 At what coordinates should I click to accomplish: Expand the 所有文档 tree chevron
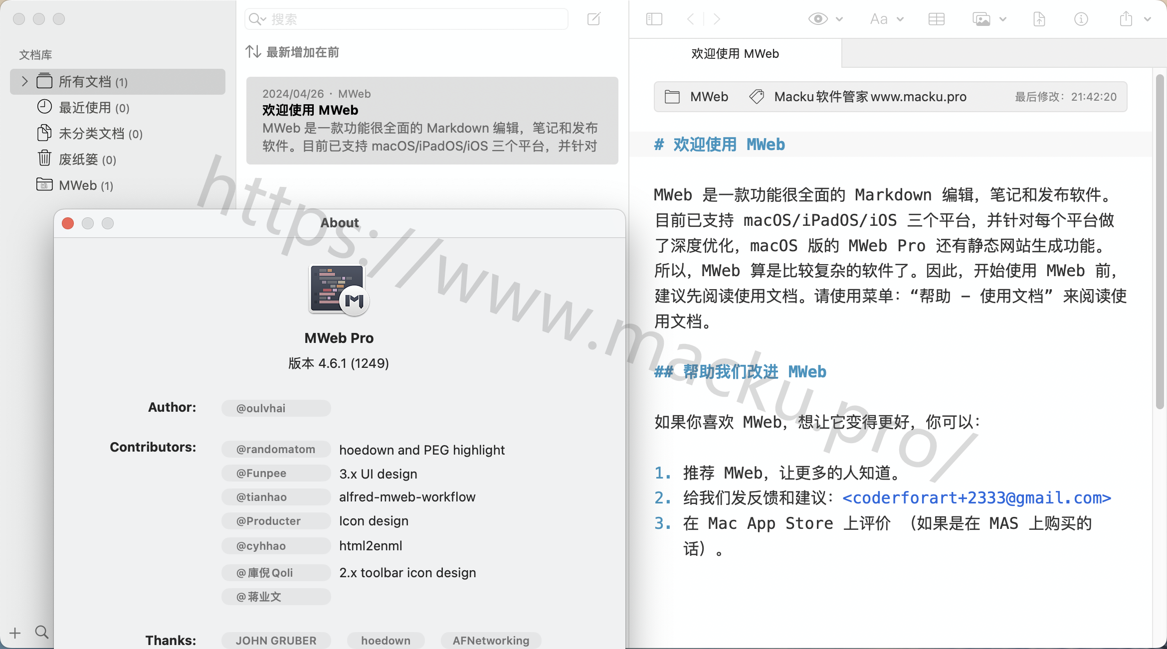pyautogui.click(x=24, y=81)
